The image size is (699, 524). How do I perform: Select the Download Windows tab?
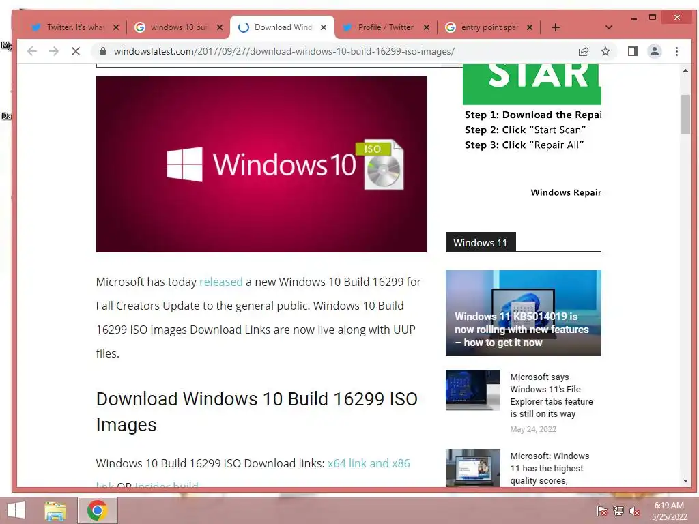(282, 27)
